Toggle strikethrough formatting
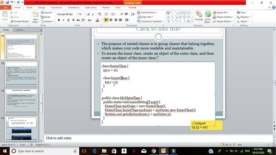This screenshot has width=276, height=155. click(x=78, y=20)
